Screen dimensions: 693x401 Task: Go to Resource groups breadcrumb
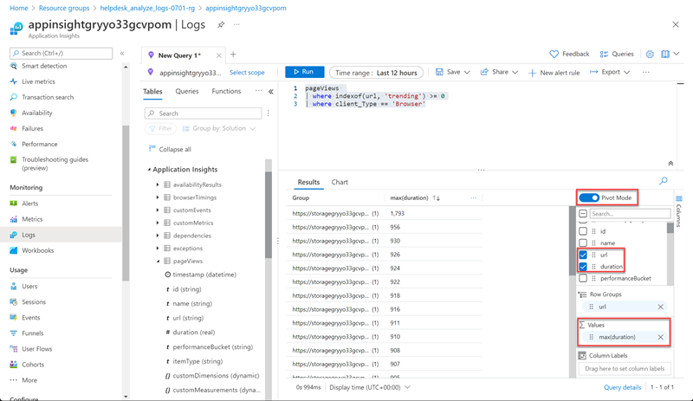pos(64,8)
